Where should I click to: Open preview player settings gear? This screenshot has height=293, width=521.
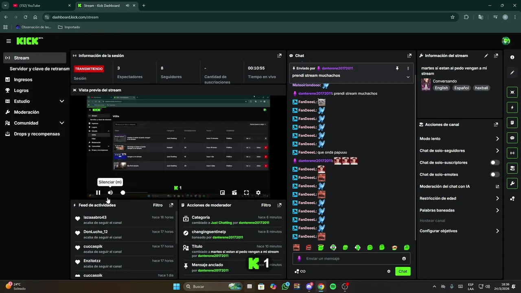tap(258, 193)
